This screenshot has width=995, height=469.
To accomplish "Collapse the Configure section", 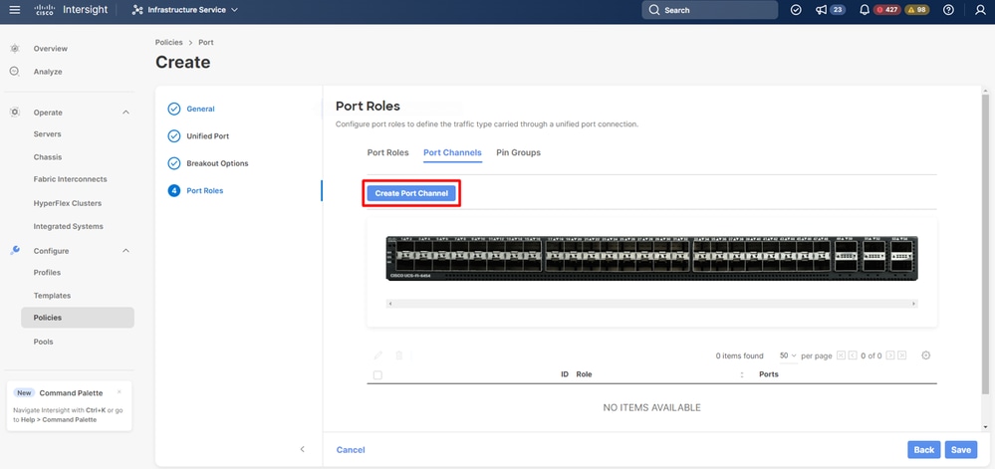I will point(125,251).
